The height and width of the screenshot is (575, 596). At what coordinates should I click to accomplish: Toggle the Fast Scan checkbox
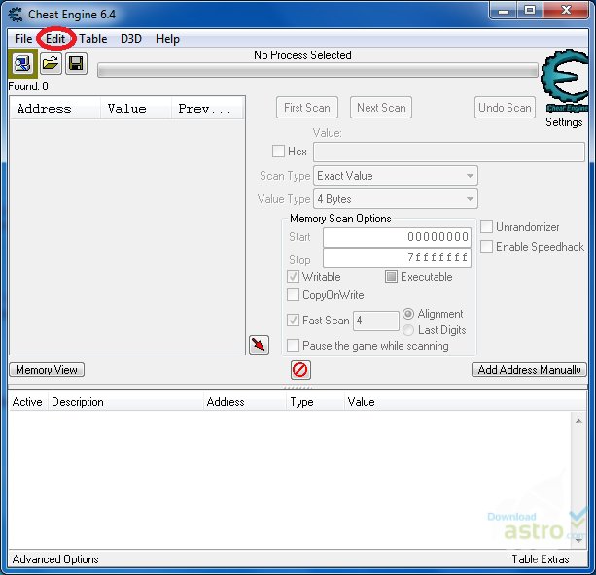[x=293, y=321]
